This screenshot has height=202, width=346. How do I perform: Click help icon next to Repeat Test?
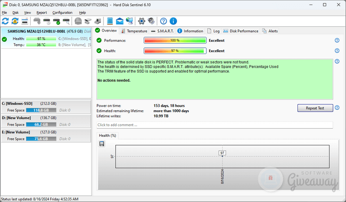click(x=337, y=108)
